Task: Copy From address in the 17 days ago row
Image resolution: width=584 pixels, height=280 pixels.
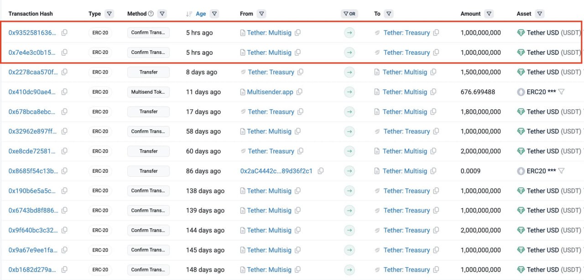Action: pyautogui.click(x=300, y=111)
